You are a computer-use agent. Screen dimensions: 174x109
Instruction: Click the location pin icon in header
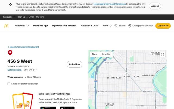(130, 26)
